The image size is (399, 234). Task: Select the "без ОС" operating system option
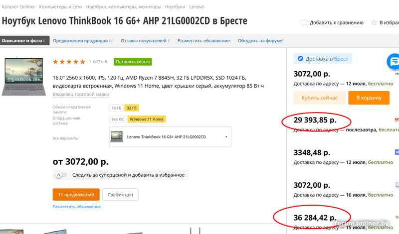(x=118, y=119)
